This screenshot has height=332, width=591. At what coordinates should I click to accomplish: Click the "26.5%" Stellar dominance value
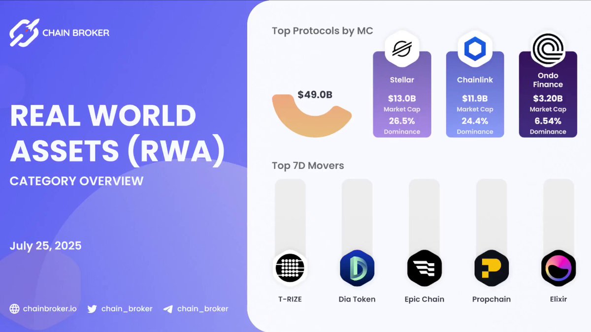coord(402,121)
